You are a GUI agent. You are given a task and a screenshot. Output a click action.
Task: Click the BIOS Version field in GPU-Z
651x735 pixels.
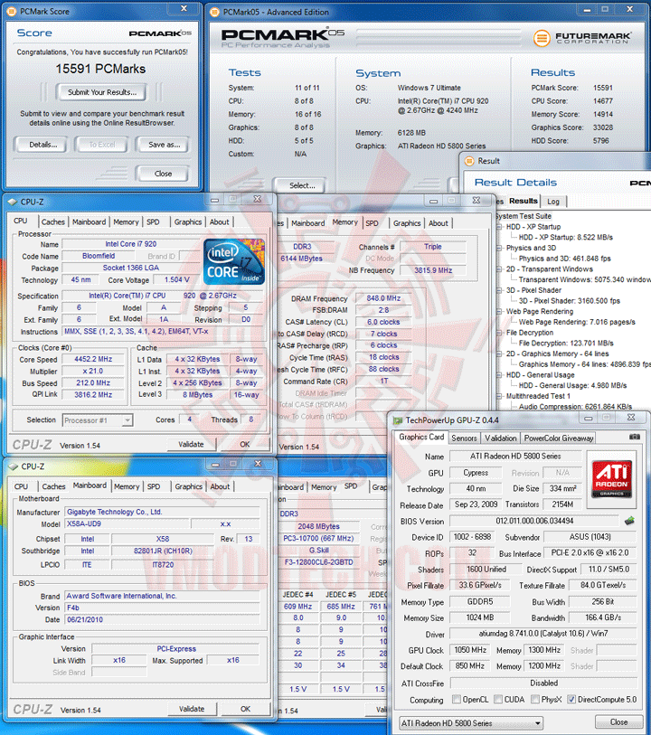pyautogui.click(x=534, y=522)
